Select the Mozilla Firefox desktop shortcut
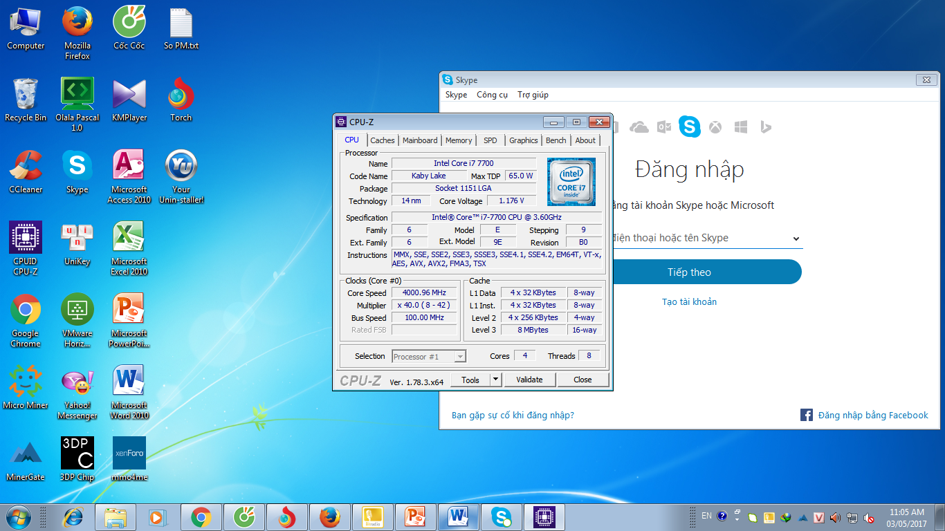The image size is (945, 531). 77,32
